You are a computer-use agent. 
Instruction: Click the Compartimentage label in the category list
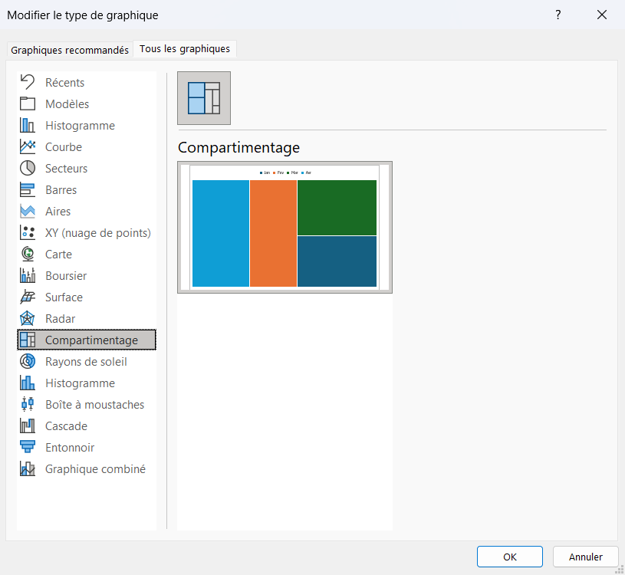[x=92, y=340]
